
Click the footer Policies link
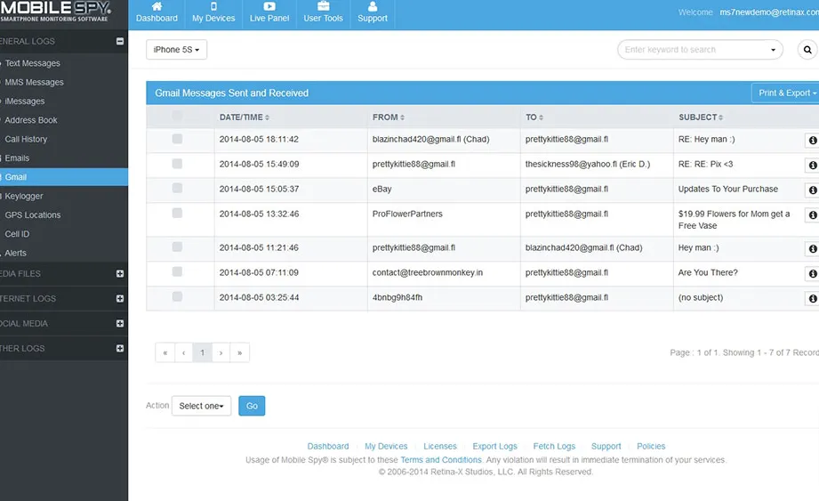coord(651,446)
